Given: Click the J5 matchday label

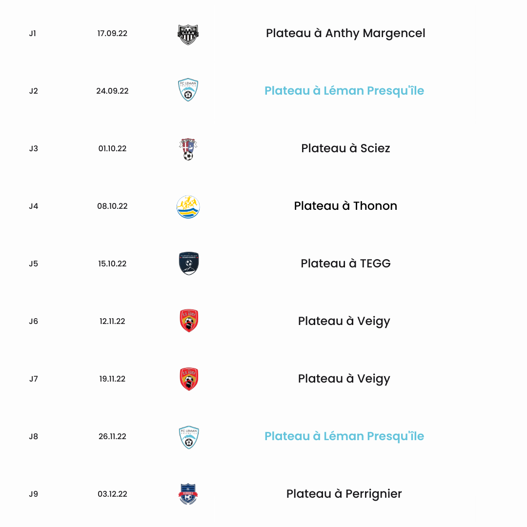Looking at the screenshot, I should (33, 263).
